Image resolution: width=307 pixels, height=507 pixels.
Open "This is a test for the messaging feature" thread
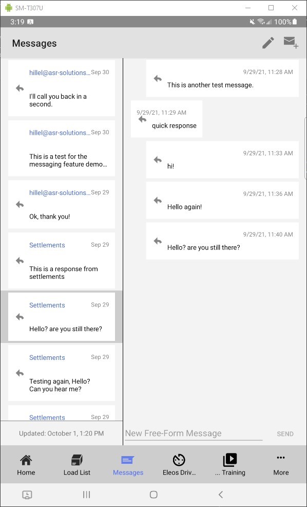pos(61,148)
